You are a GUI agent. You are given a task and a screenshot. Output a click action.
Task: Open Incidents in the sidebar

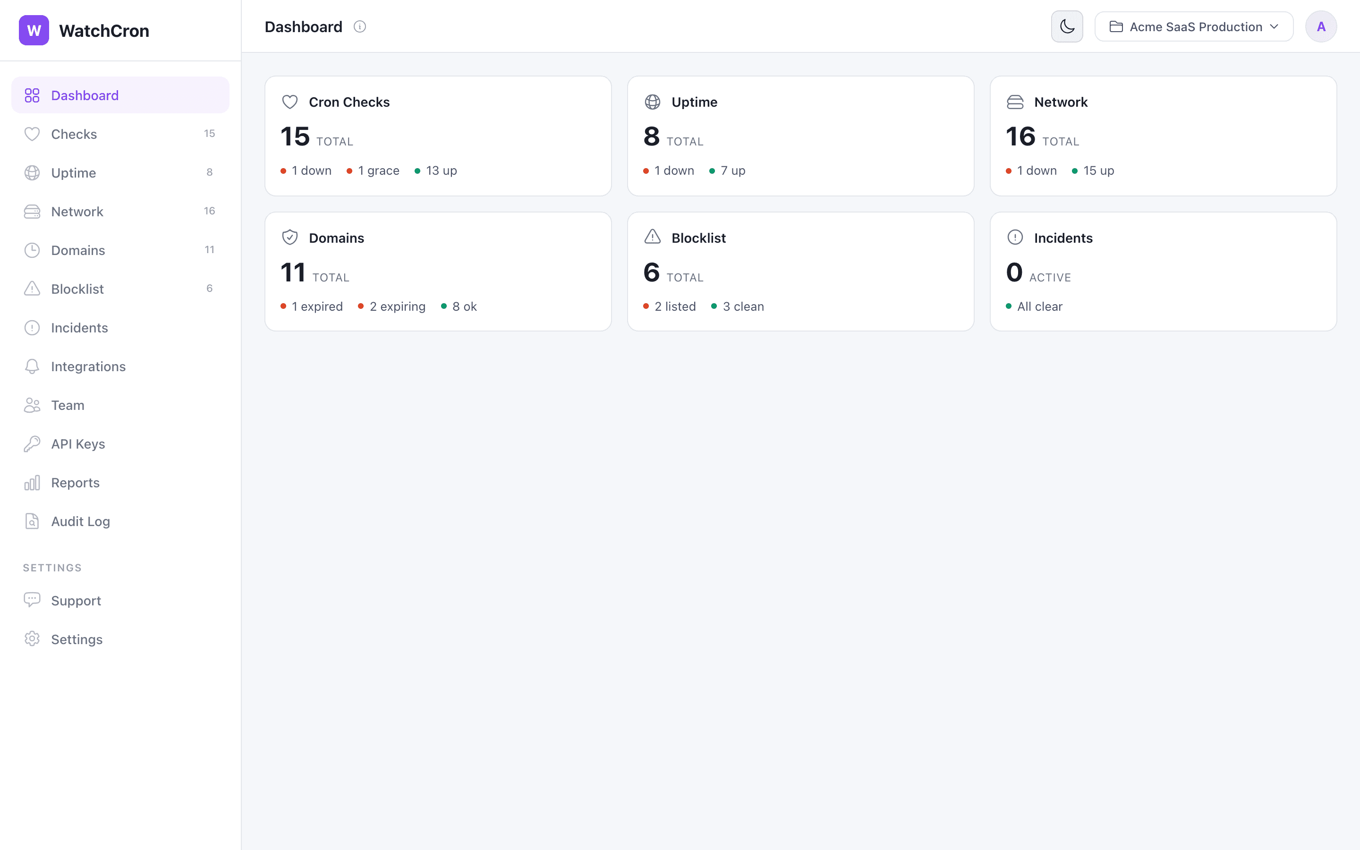(120, 328)
